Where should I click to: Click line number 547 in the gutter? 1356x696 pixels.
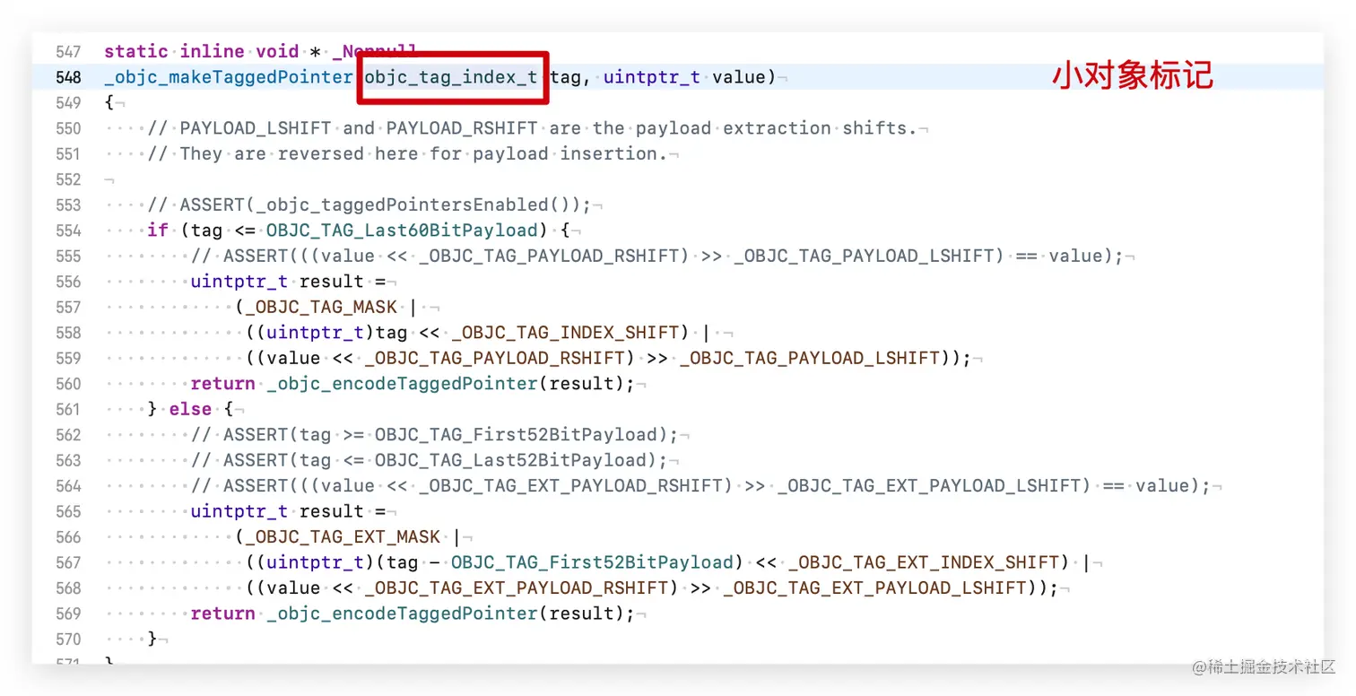pos(69,51)
